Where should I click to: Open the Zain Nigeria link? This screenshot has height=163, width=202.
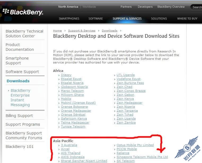126,107
